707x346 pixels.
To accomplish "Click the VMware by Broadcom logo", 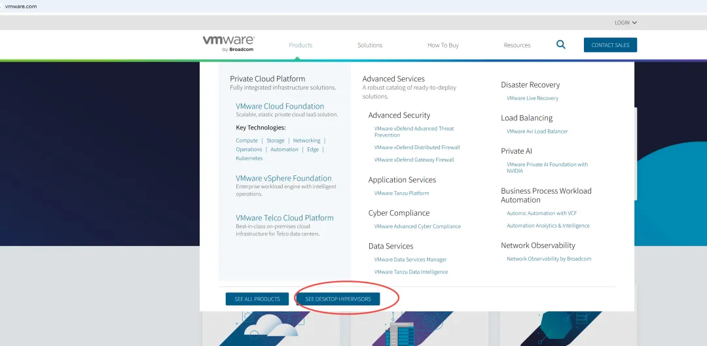I will 228,44.
